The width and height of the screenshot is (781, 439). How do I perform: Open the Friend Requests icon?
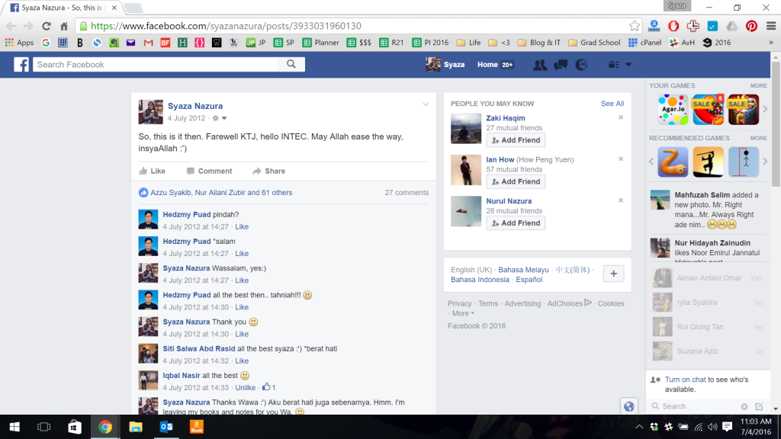[540, 65]
